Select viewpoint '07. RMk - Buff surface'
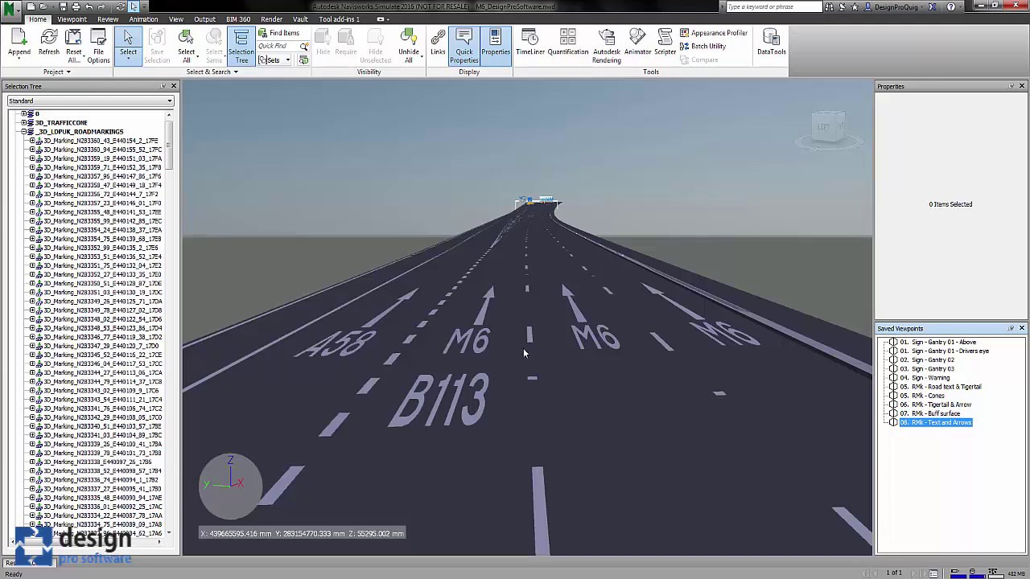Image resolution: width=1030 pixels, height=579 pixels. pos(929,413)
